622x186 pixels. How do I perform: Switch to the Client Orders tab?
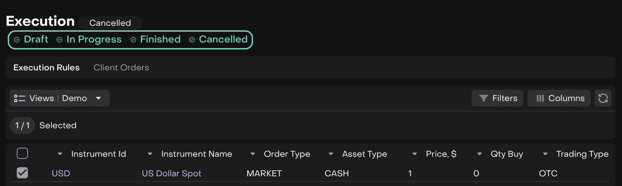pos(121,68)
